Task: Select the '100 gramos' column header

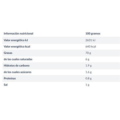Action: (93, 33)
